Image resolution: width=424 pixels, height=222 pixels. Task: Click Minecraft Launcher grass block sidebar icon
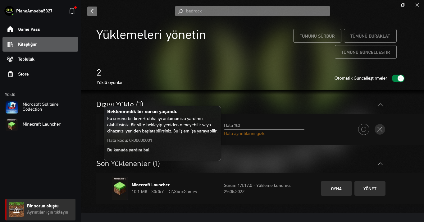(x=11, y=124)
